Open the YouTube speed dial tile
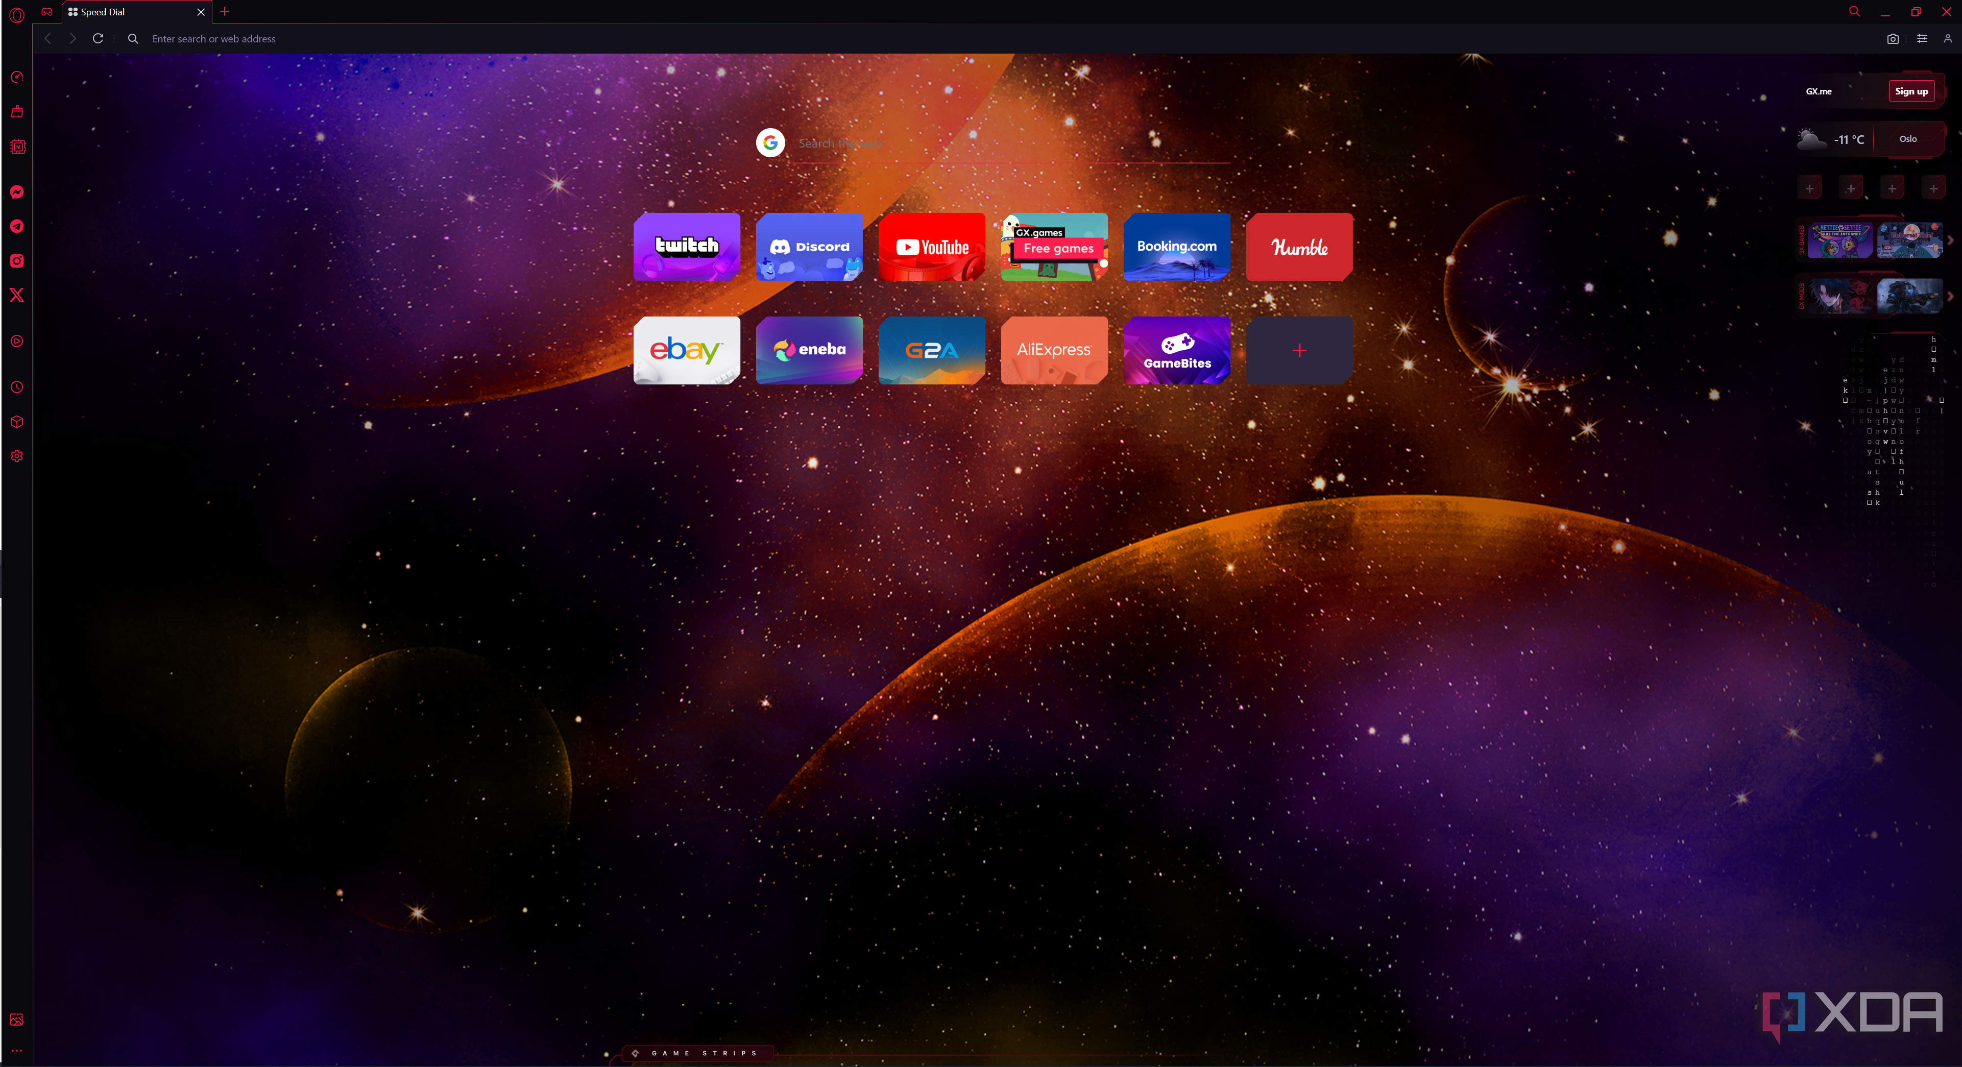The image size is (1962, 1067). 932,247
